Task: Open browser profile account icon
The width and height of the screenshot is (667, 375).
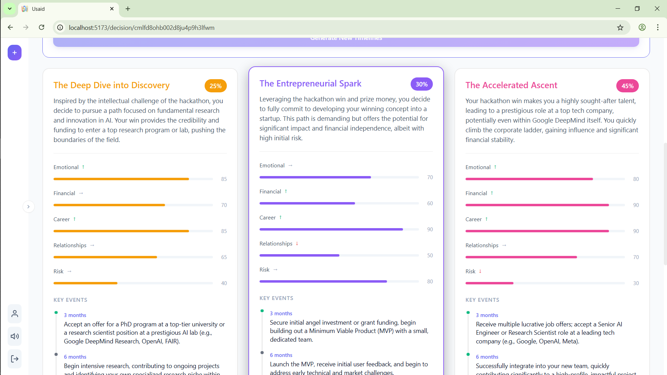Action: click(x=642, y=27)
